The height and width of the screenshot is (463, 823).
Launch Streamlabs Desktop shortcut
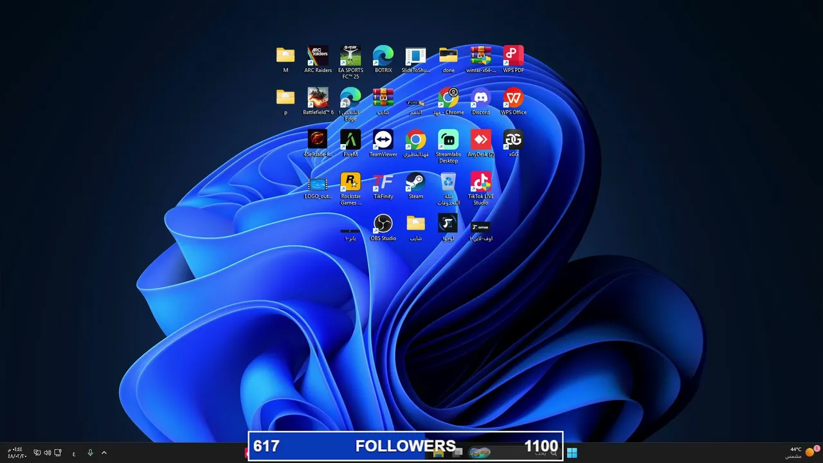[448, 147]
